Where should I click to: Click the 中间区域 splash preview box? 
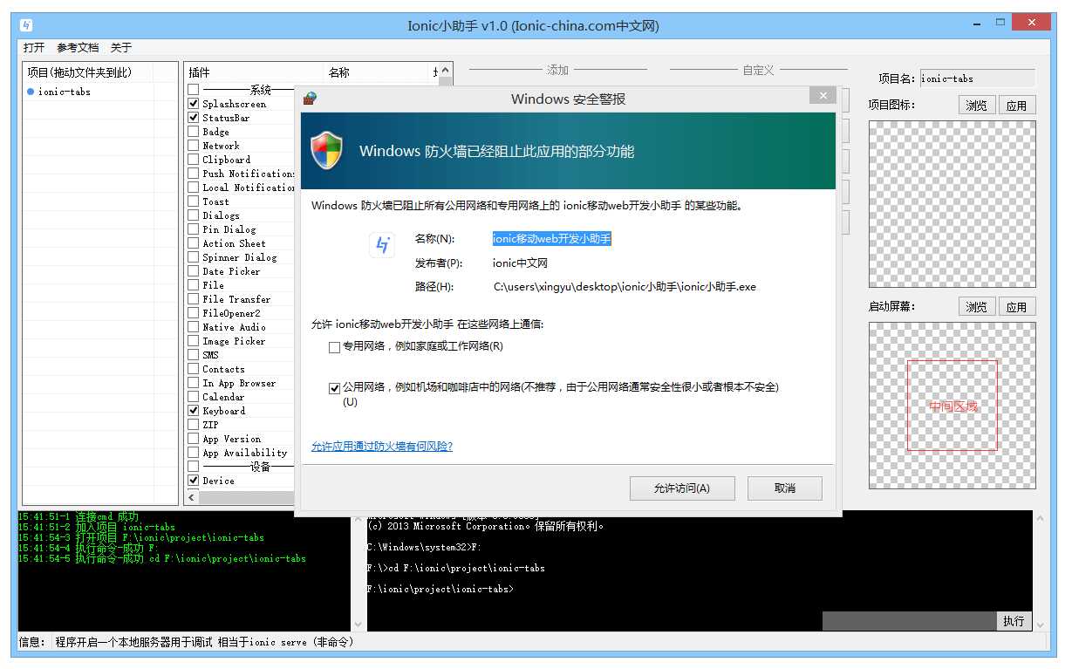pyautogui.click(x=953, y=406)
